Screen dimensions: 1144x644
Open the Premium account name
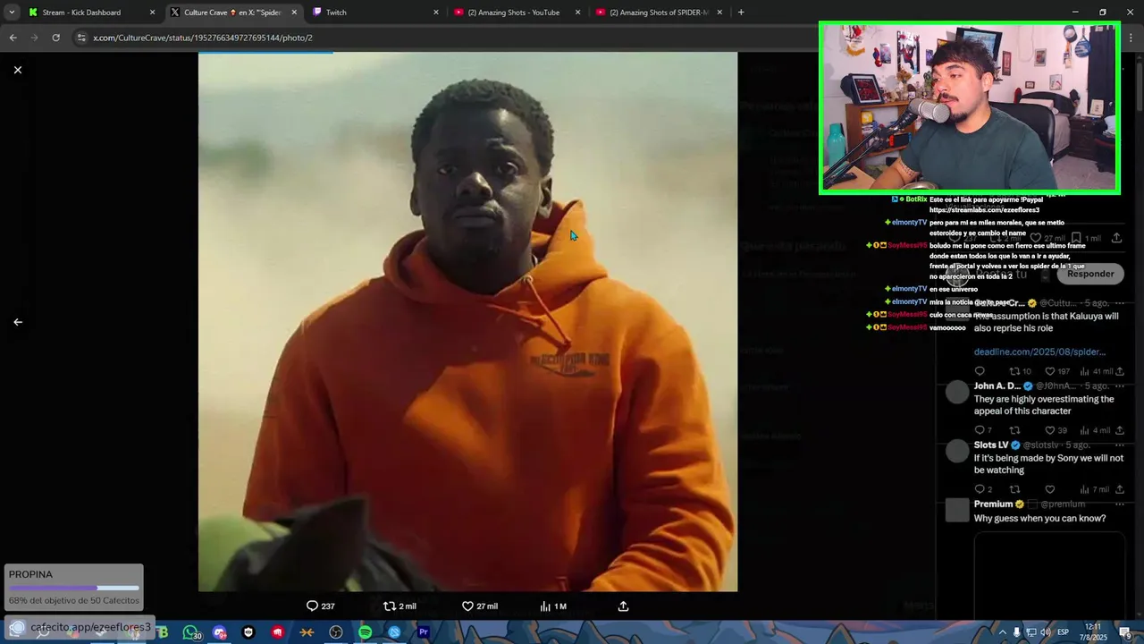[993, 504]
